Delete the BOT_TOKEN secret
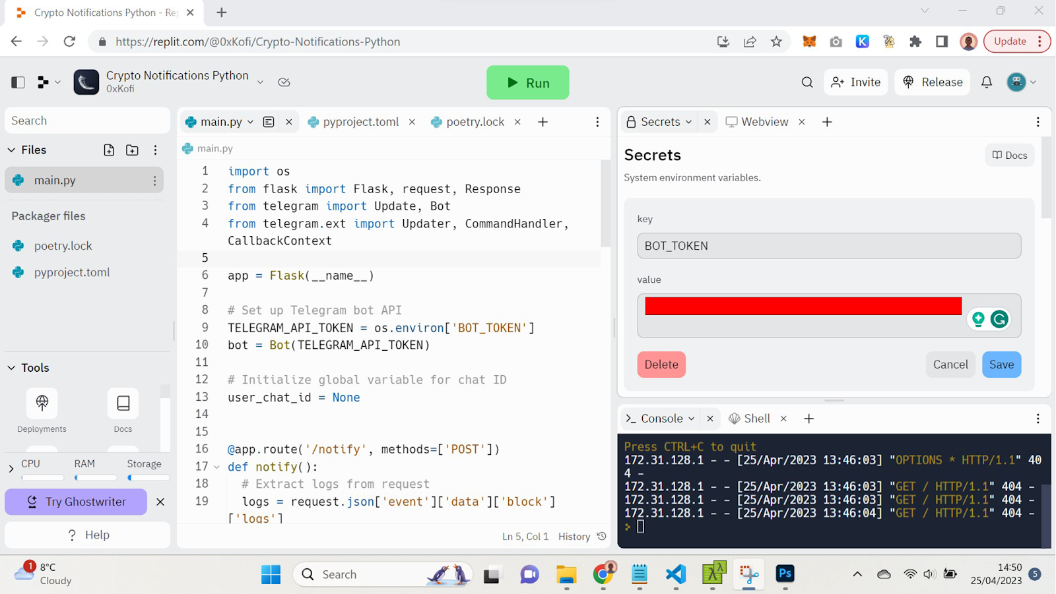This screenshot has height=594, width=1056. coord(661,365)
